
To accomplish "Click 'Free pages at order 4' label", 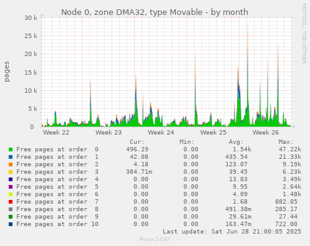I will pyautogui.click(x=57, y=179).
